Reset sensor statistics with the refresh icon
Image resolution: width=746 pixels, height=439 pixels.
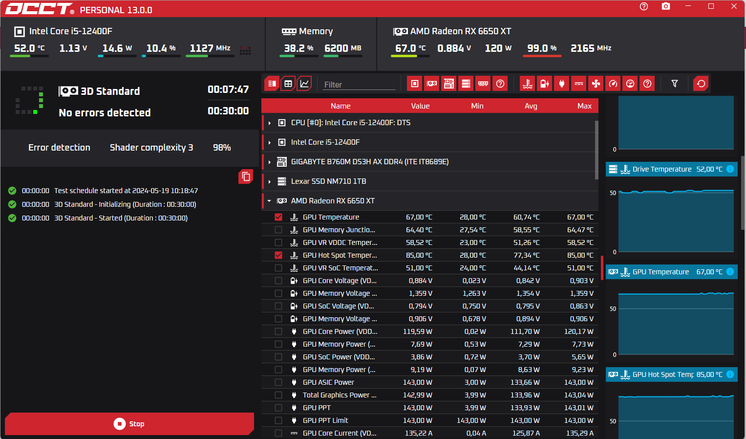pyautogui.click(x=701, y=84)
